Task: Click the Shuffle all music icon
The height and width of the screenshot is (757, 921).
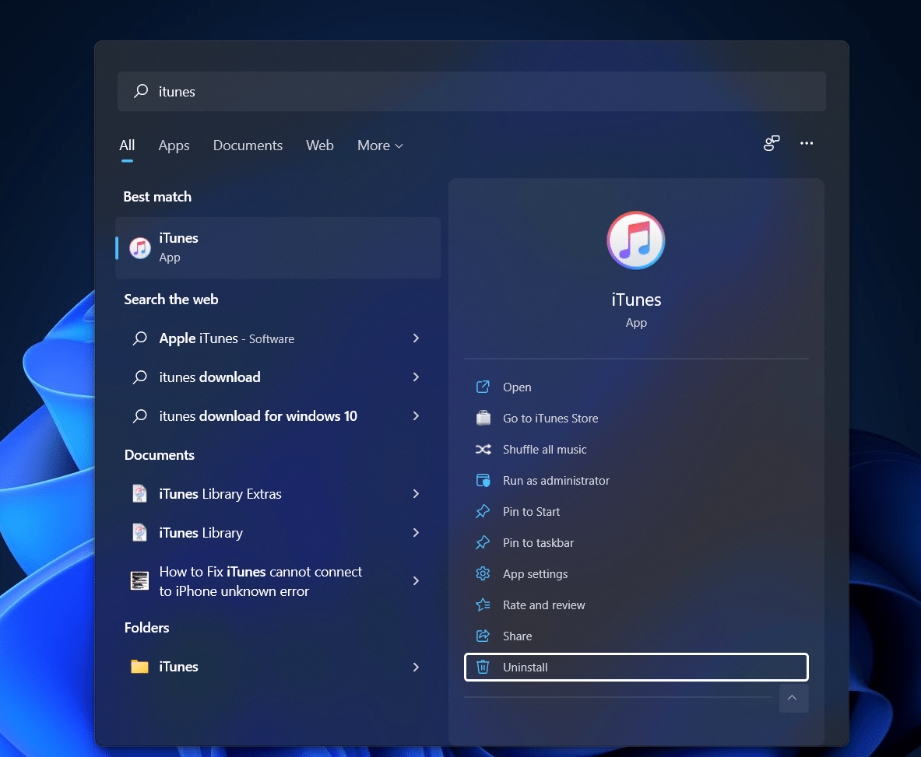Action: 483,450
